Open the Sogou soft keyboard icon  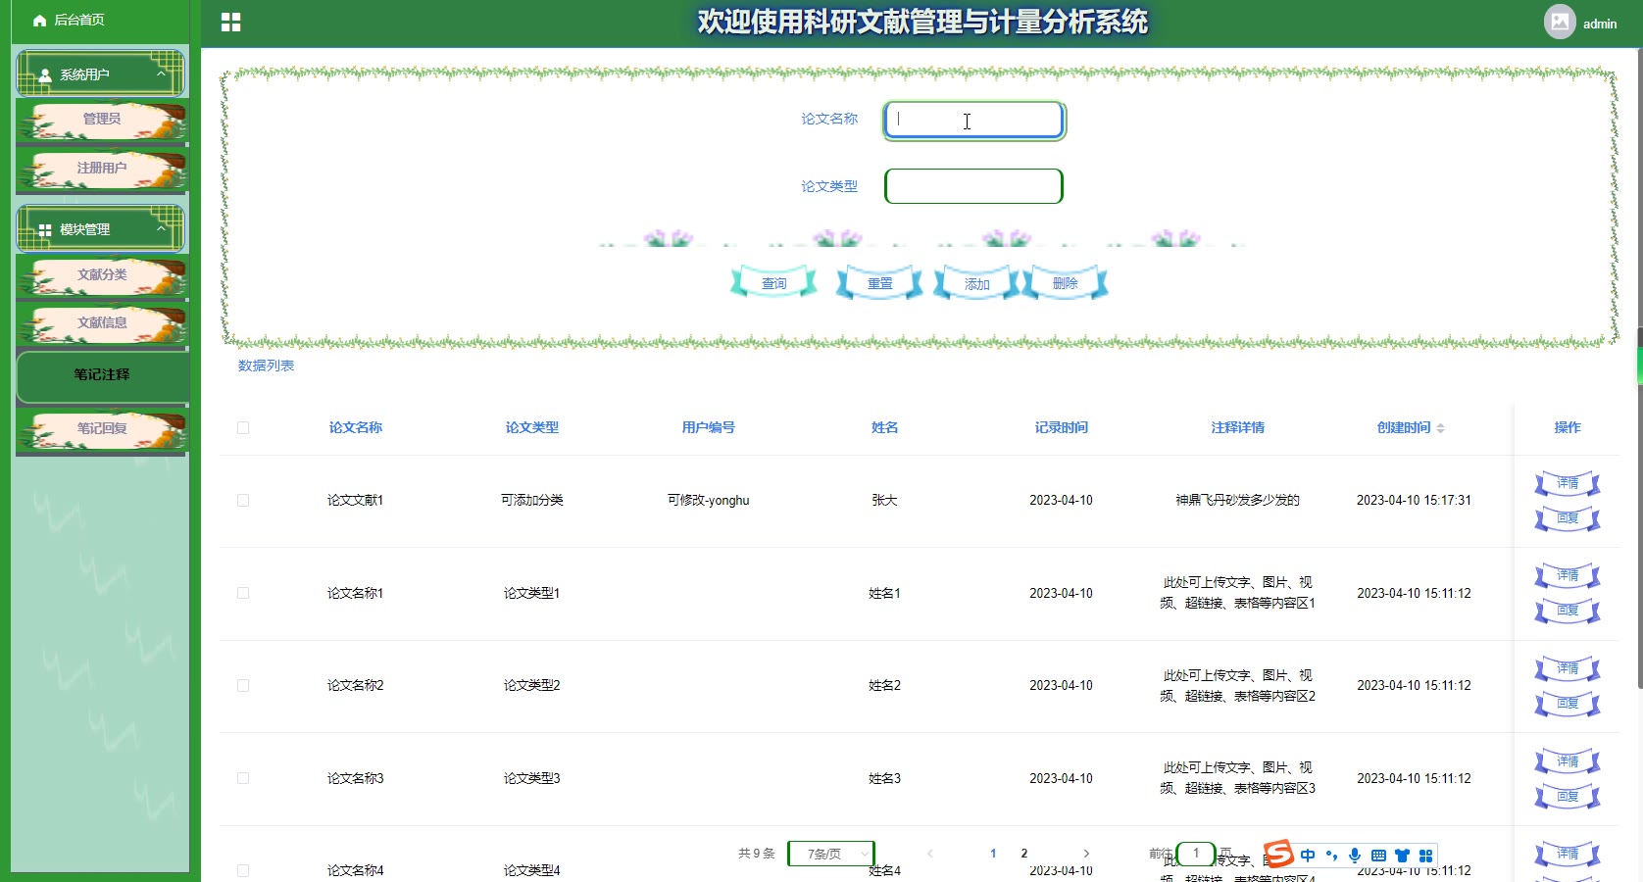pyautogui.click(x=1378, y=856)
